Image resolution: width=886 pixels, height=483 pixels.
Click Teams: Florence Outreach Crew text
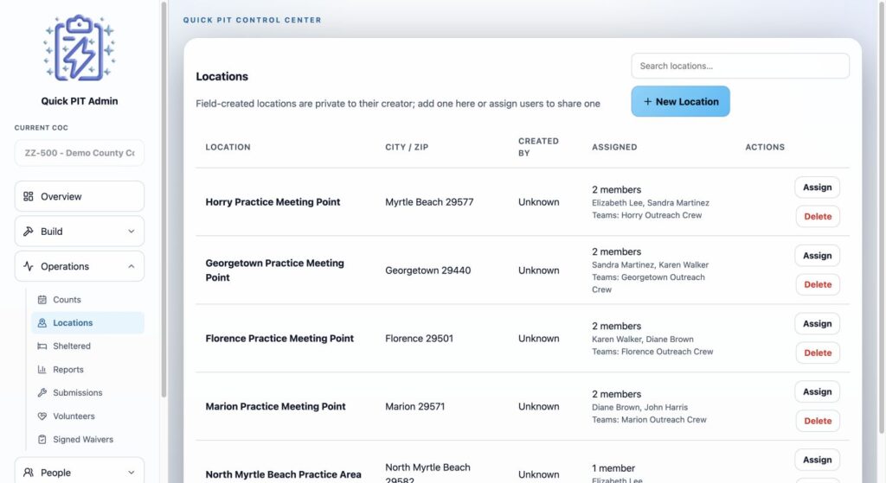652,352
